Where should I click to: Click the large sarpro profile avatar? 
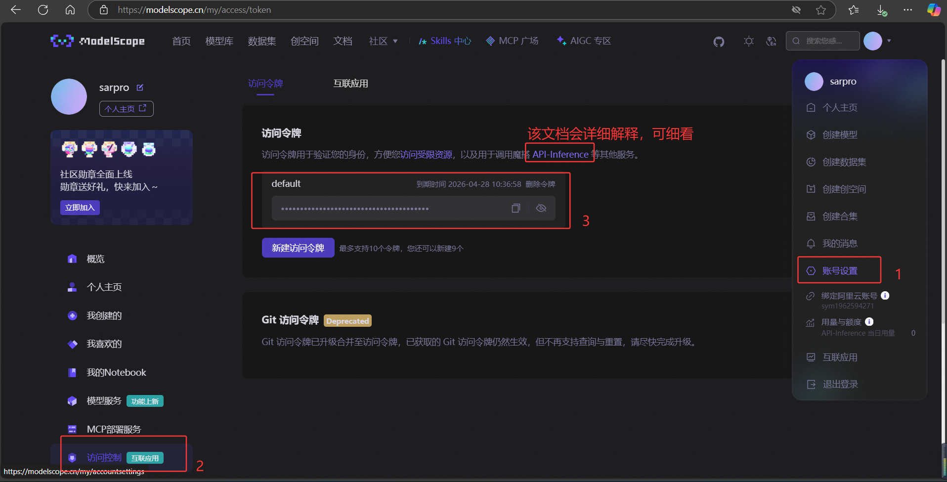point(69,97)
